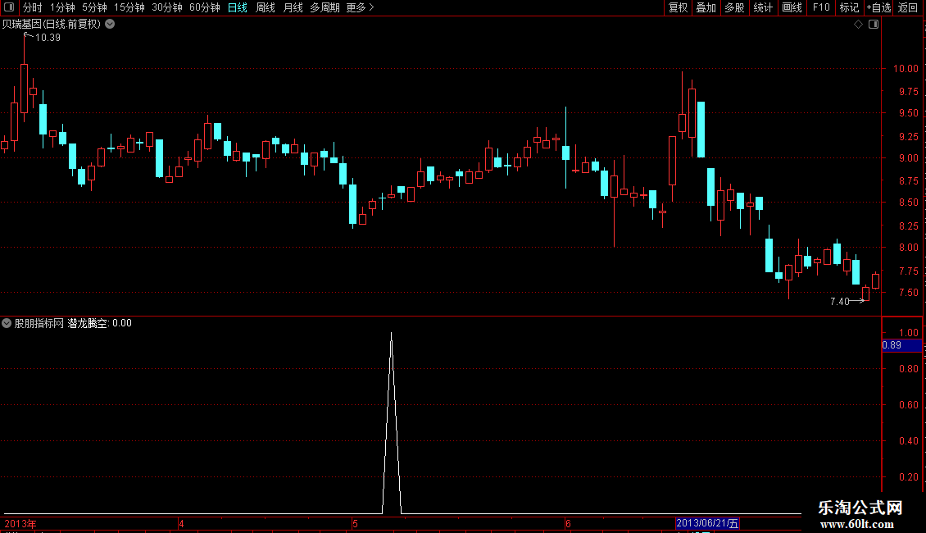The image size is (926, 533).
Task: Switch to 月线 monthly chart
Action: (x=293, y=7)
